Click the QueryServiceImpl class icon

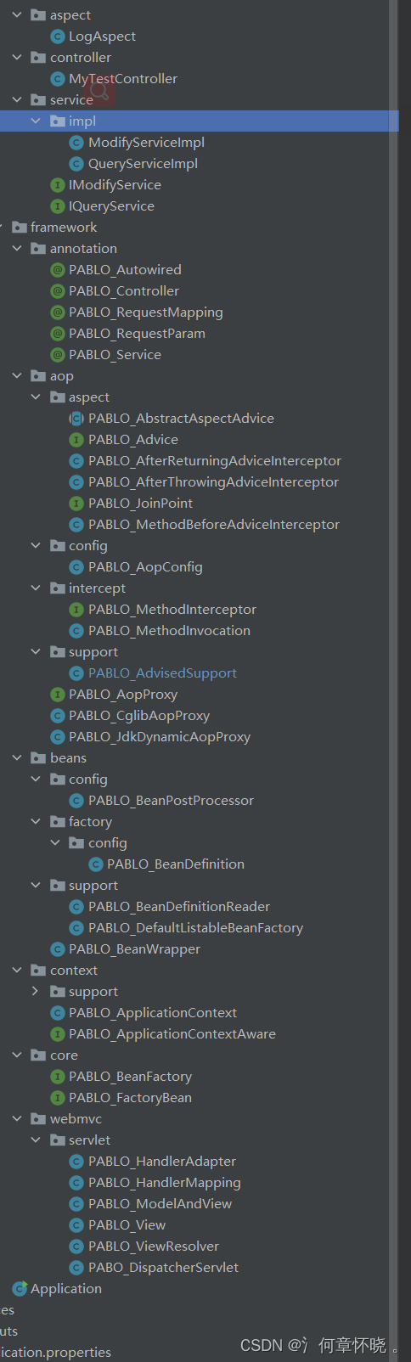(x=76, y=164)
